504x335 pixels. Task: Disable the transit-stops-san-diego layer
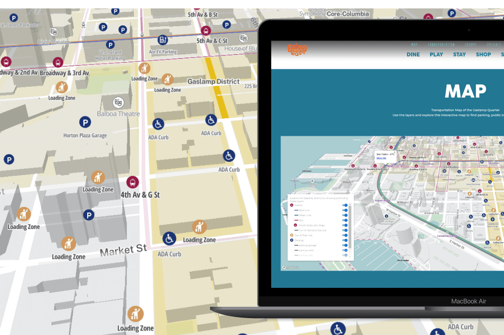click(345, 225)
